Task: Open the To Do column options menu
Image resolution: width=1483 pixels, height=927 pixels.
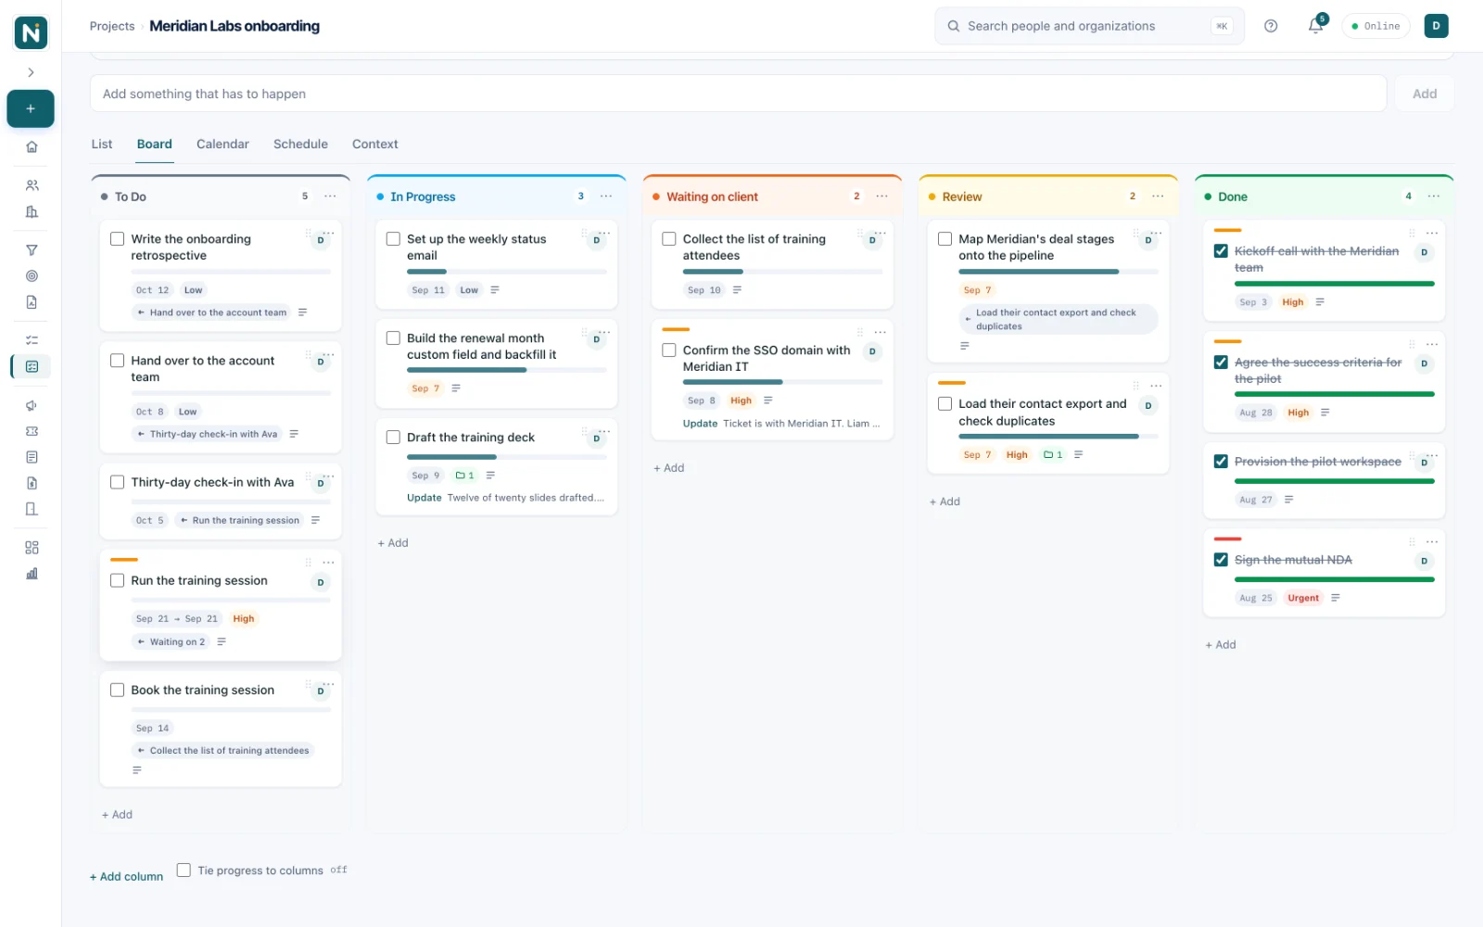Action: (330, 197)
